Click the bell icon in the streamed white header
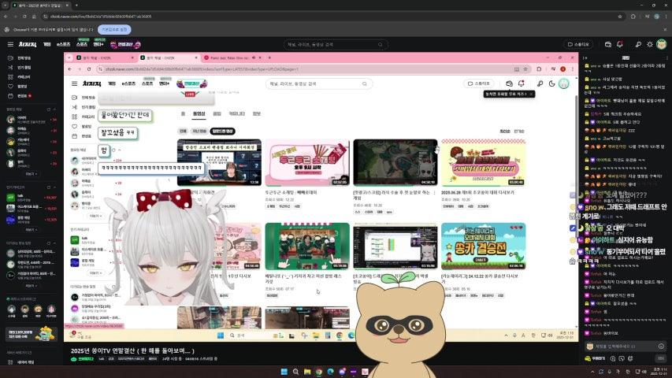Screen dimensions: 672x378 click(x=522, y=83)
